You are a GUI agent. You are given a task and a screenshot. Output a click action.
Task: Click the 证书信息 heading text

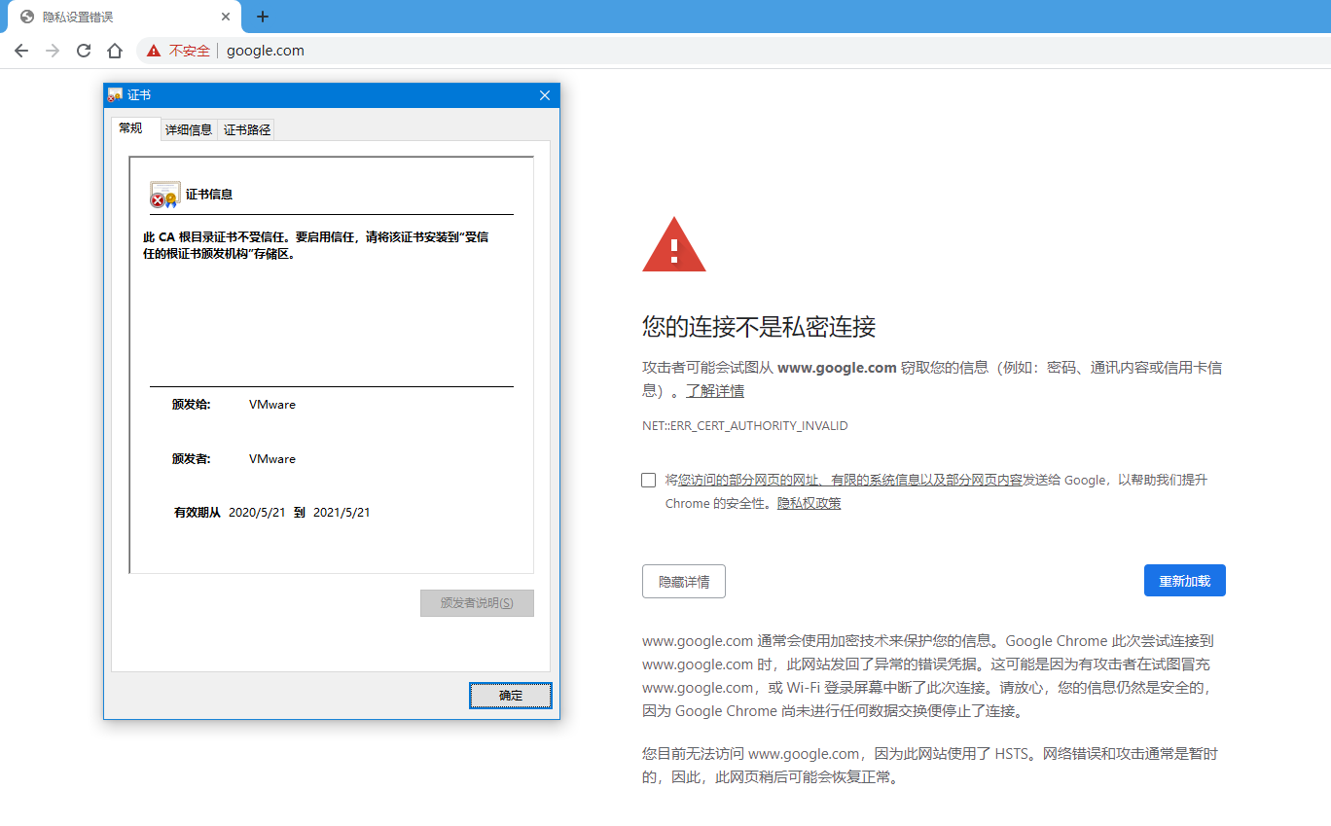click(x=209, y=195)
